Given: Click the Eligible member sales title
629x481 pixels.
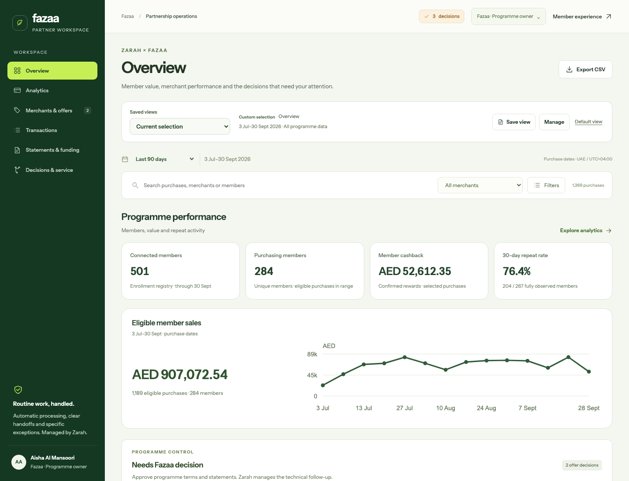Looking at the screenshot, I should [166, 323].
